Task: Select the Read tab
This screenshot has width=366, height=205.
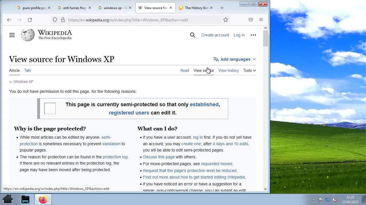Action: pyautogui.click(x=185, y=70)
